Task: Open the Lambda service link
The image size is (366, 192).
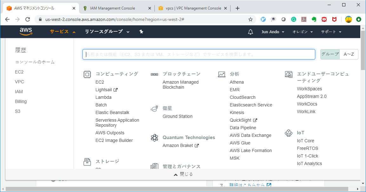Action: pos(103,97)
